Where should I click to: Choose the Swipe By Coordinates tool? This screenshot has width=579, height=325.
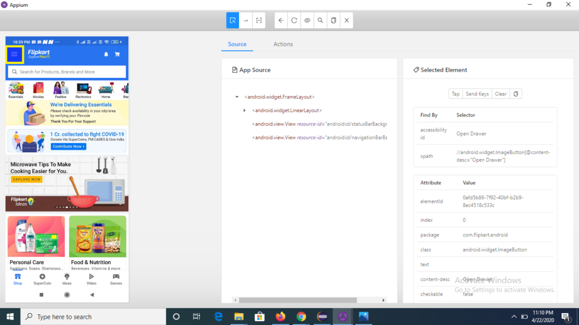click(246, 20)
